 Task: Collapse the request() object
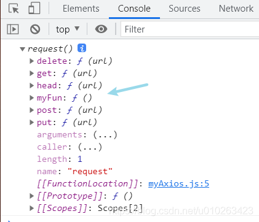click(x=22, y=49)
